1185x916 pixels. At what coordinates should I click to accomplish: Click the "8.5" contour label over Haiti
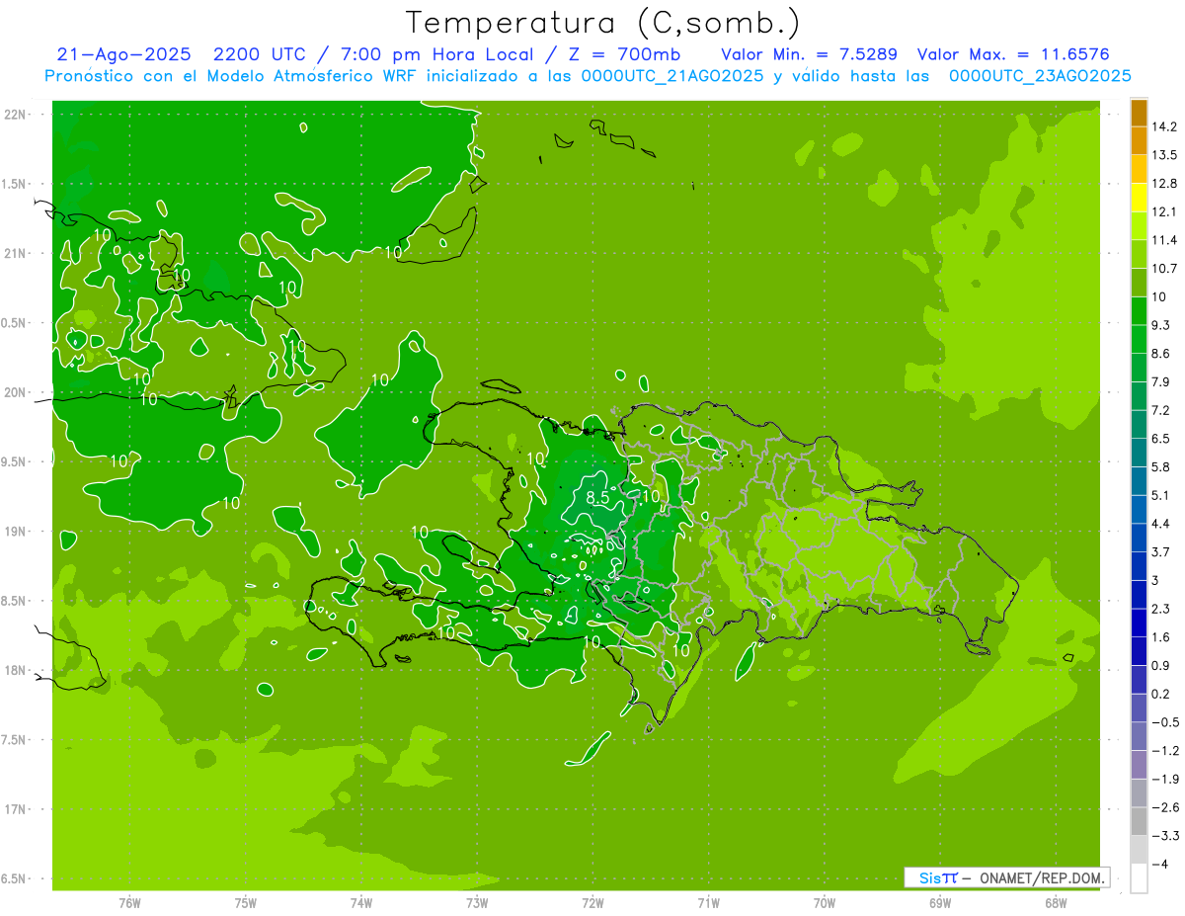[597, 497]
